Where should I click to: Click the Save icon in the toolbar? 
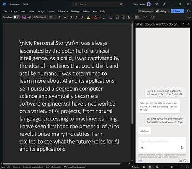[24, 17]
